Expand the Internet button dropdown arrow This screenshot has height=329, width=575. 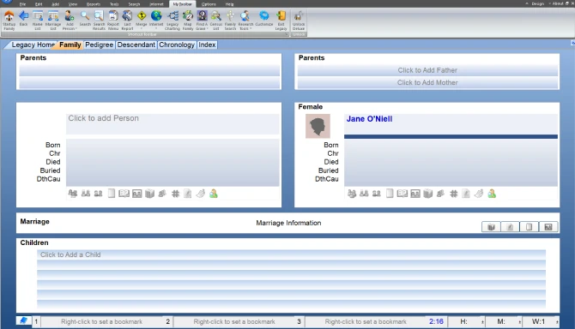156,29
